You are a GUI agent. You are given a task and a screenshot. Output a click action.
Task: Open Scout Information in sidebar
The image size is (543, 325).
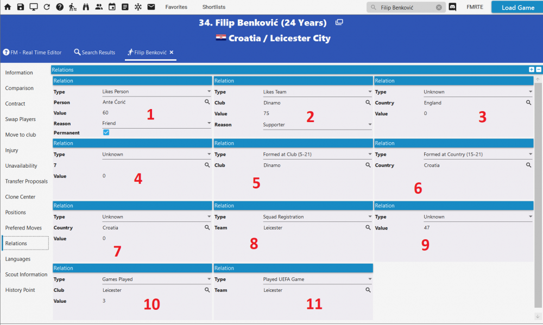26,275
